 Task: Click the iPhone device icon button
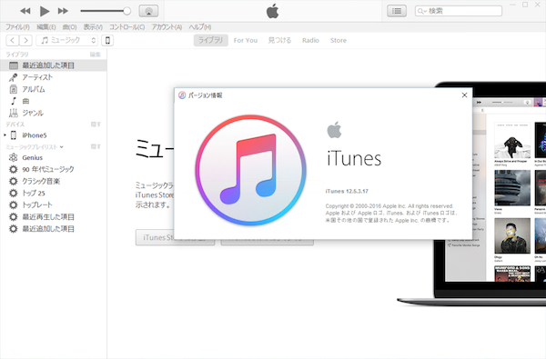107,40
